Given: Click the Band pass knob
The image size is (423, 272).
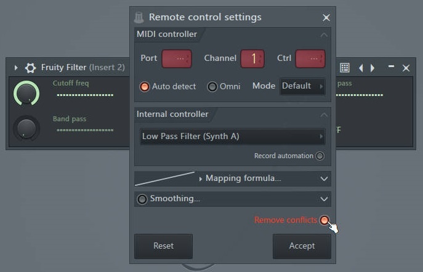Looking at the screenshot, I should pos(26,129).
